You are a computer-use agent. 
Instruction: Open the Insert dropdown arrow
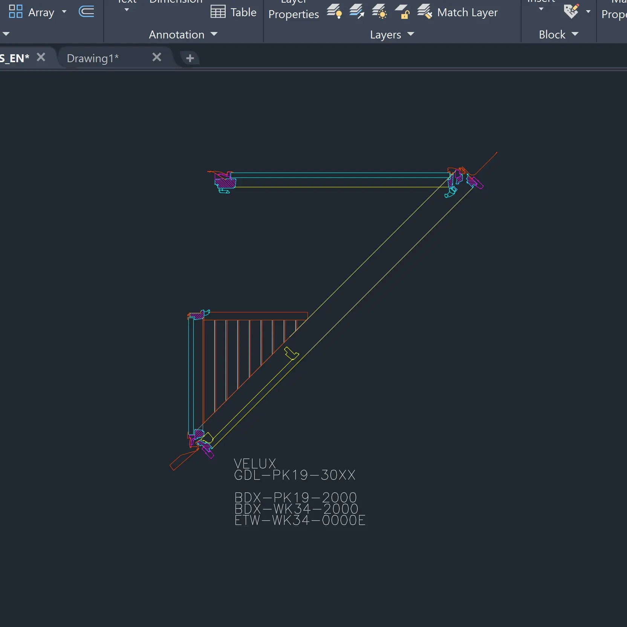[541, 9]
